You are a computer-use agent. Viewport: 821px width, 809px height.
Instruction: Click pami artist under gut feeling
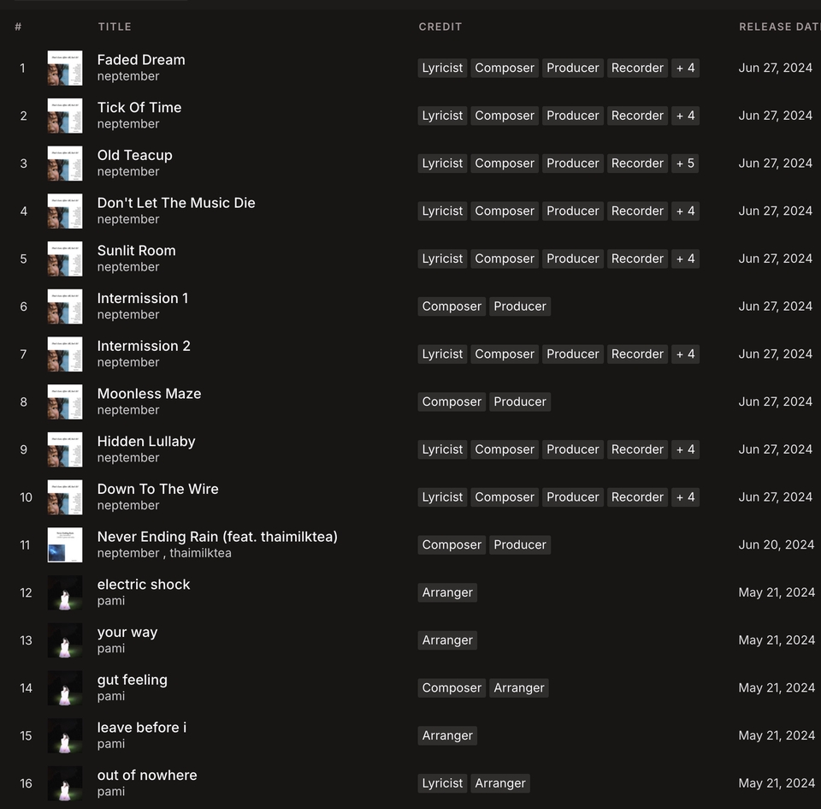[111, 696]
